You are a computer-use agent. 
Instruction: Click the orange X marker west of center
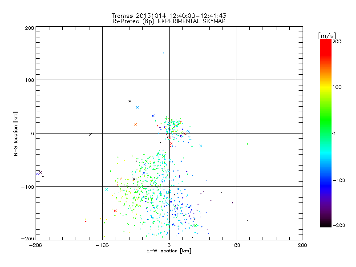pyautogui.click(x=135, y=125)
